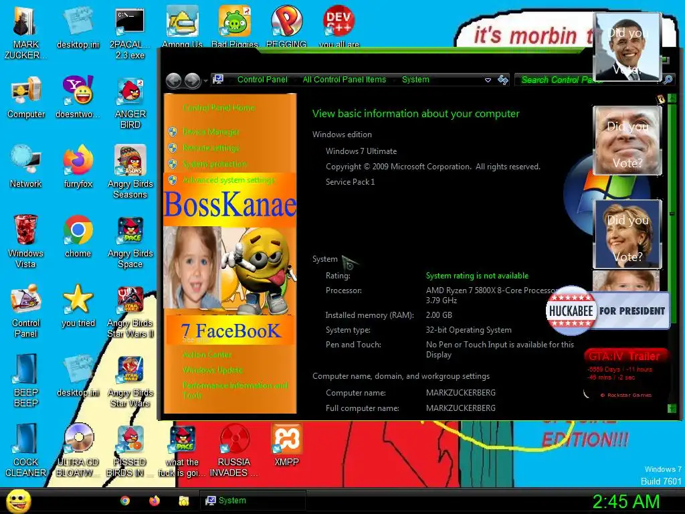
Task: Launch Bad Piggies desktop shortcut
Action: point(235,26)
